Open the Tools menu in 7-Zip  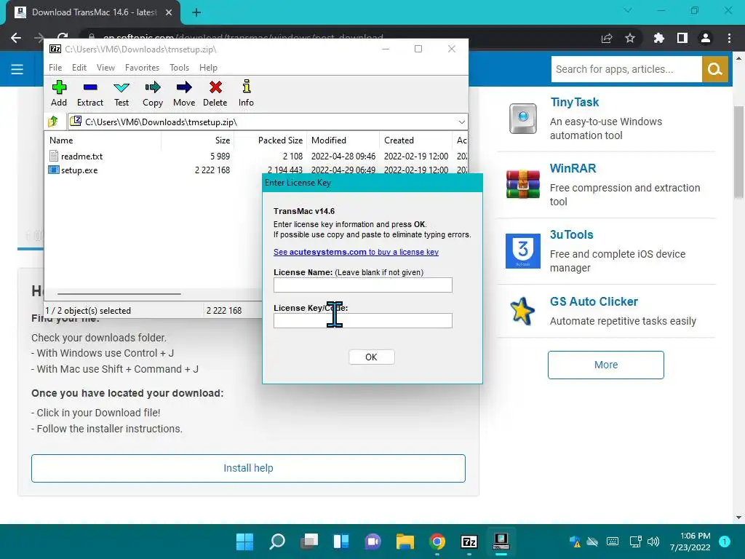(x=179, y=68)
